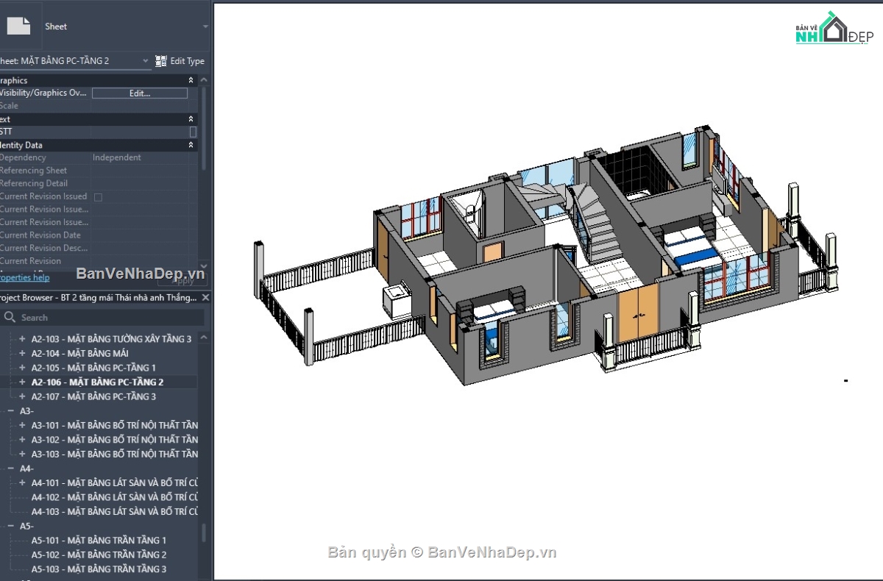This screenshot has height=581, width=883.
Task: Open the Properties help link
Action: pyautogui.click(x=24, y=277)
